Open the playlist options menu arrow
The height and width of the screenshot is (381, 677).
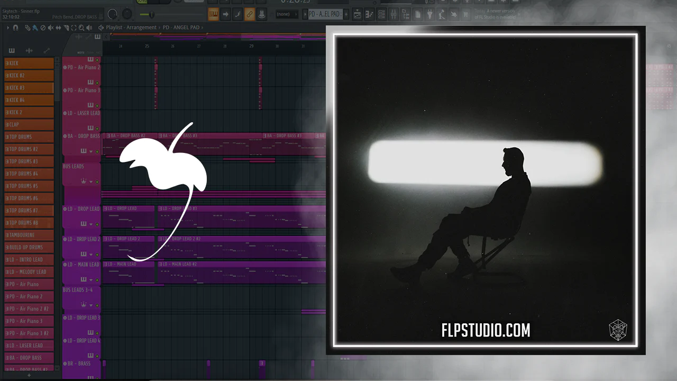pos(8,28)
